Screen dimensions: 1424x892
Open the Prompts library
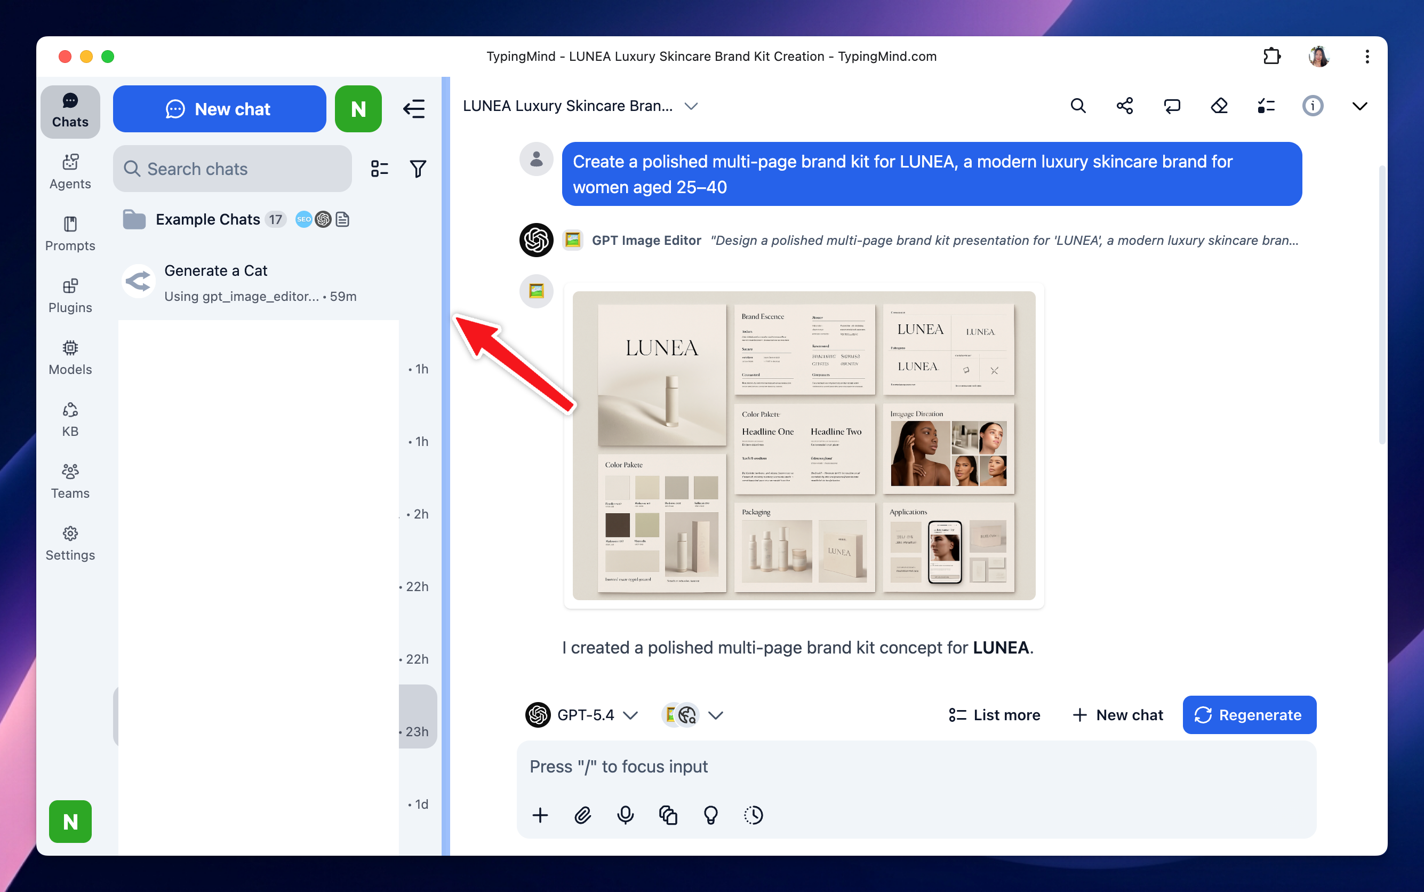click(x=70, y=234)
